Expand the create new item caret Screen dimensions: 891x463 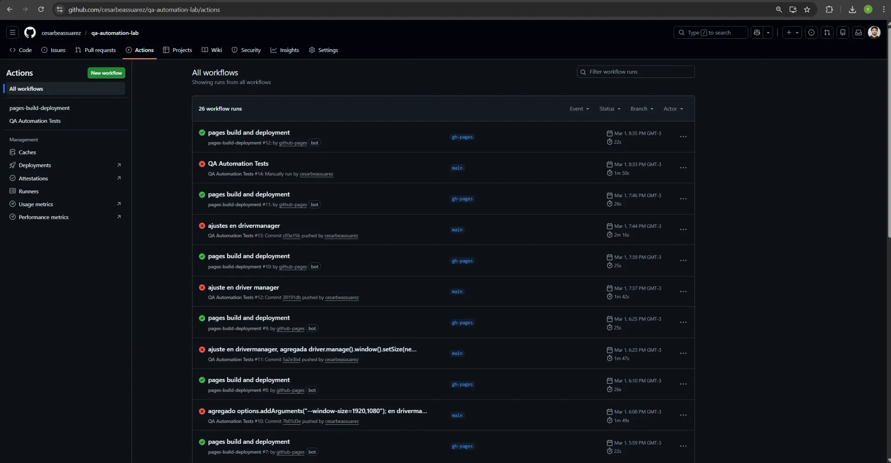[797, 32]
